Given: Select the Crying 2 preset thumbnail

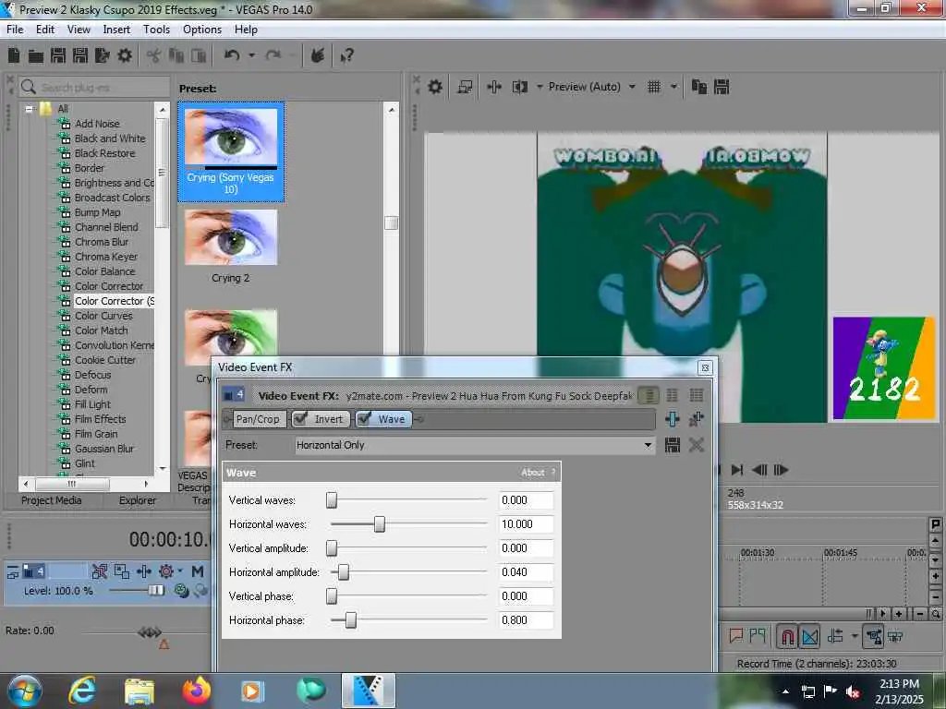Looking at the screenshot, I should coord(230,237).
